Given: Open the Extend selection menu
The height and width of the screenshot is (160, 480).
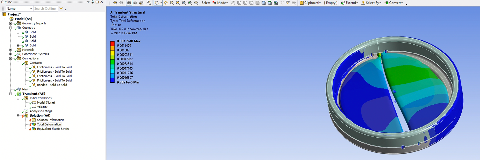Looking at the screenshot, I should click(x=350, y=3).
